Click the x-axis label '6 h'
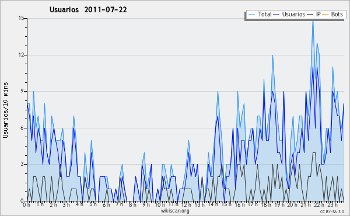The image size is (350, 216). click(x=106, y=205)
